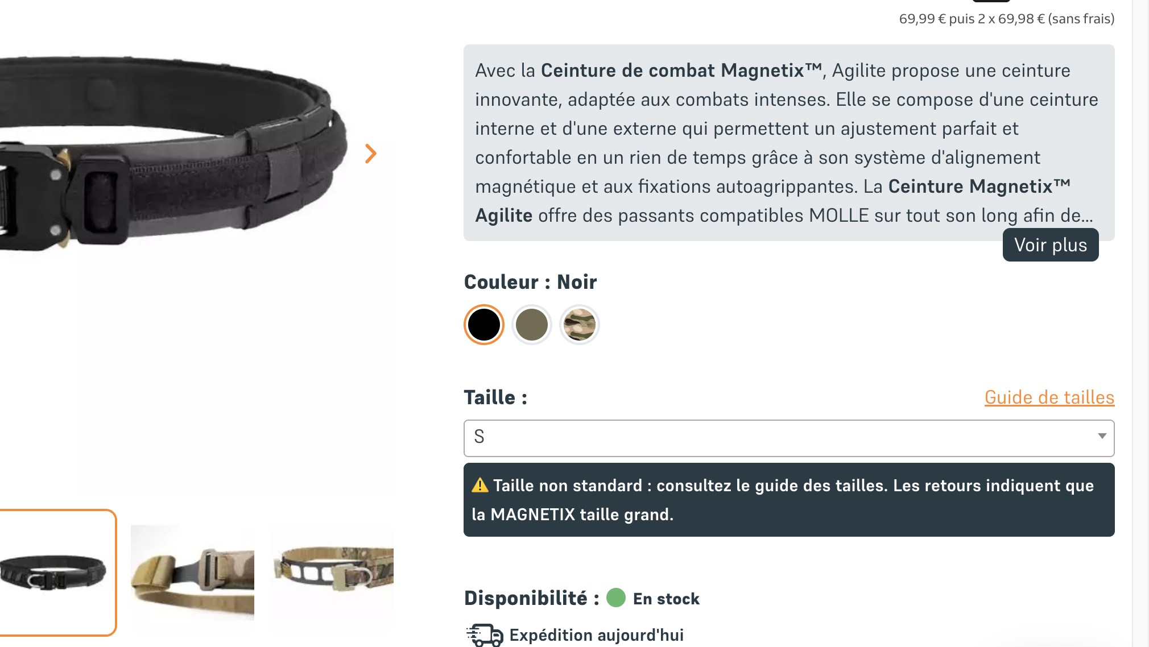
Task: Click the installment payment price text
Action: [x=1006, y=19]
